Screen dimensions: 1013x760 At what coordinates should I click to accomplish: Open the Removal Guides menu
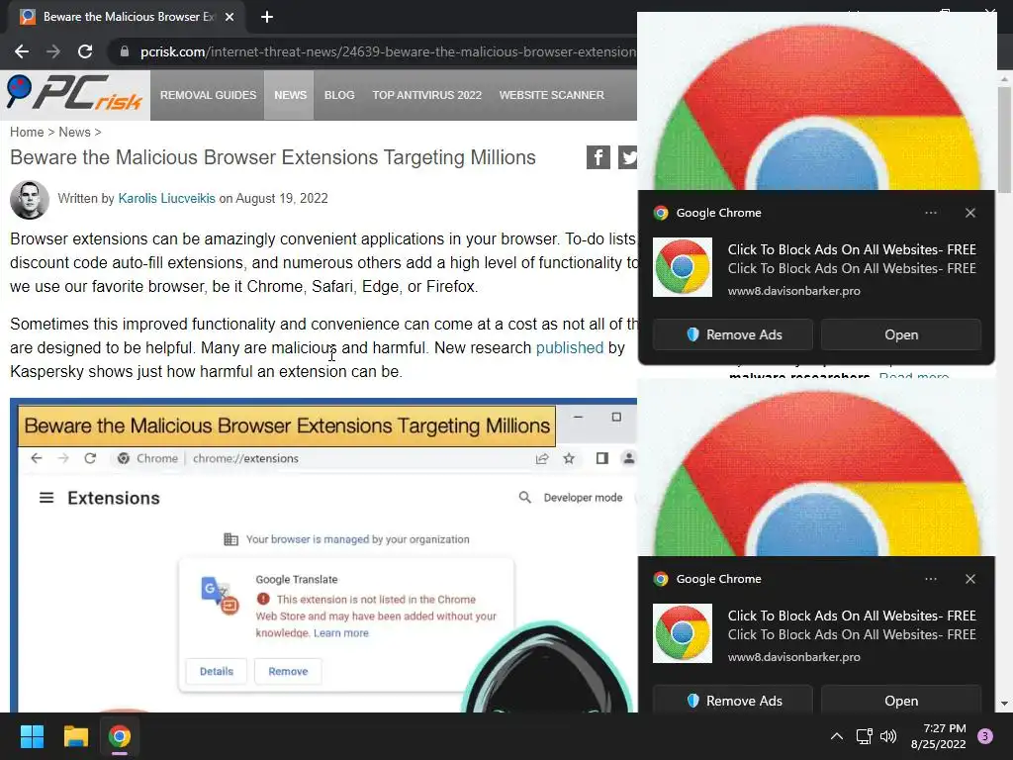pyautogui.click(x=208, y=95)
